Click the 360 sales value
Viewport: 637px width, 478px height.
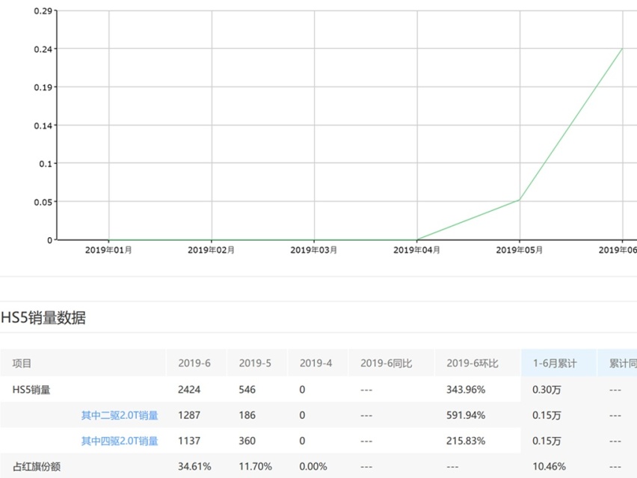tap(247, 441)
